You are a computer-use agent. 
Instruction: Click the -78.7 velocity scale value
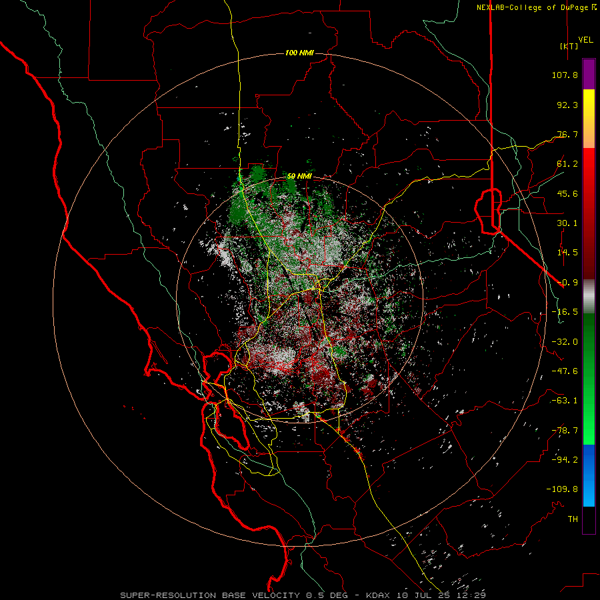click(x=565, y=431)
